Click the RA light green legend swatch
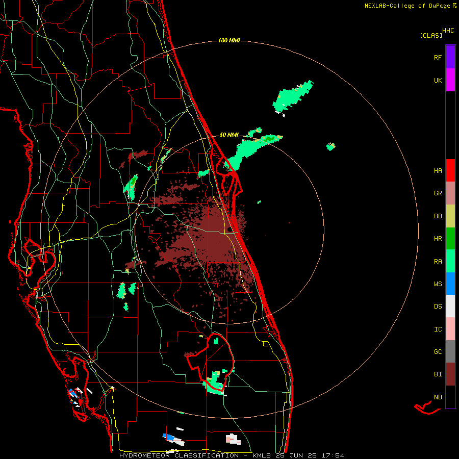 (x=450, y=261)
